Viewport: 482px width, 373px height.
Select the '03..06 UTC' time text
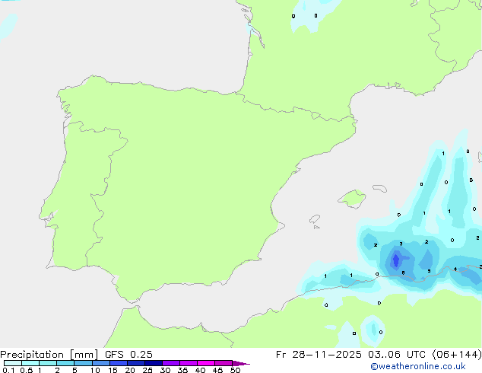point(397,355)
